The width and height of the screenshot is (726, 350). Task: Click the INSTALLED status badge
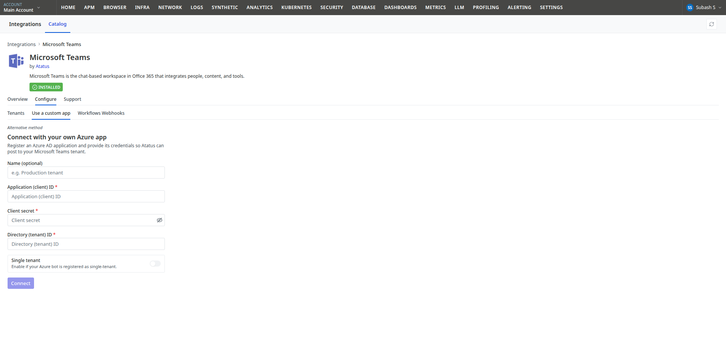tap(46, 87)
